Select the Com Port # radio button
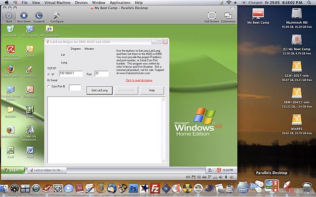This screenshot has height=197, width=316. (48, 87)
